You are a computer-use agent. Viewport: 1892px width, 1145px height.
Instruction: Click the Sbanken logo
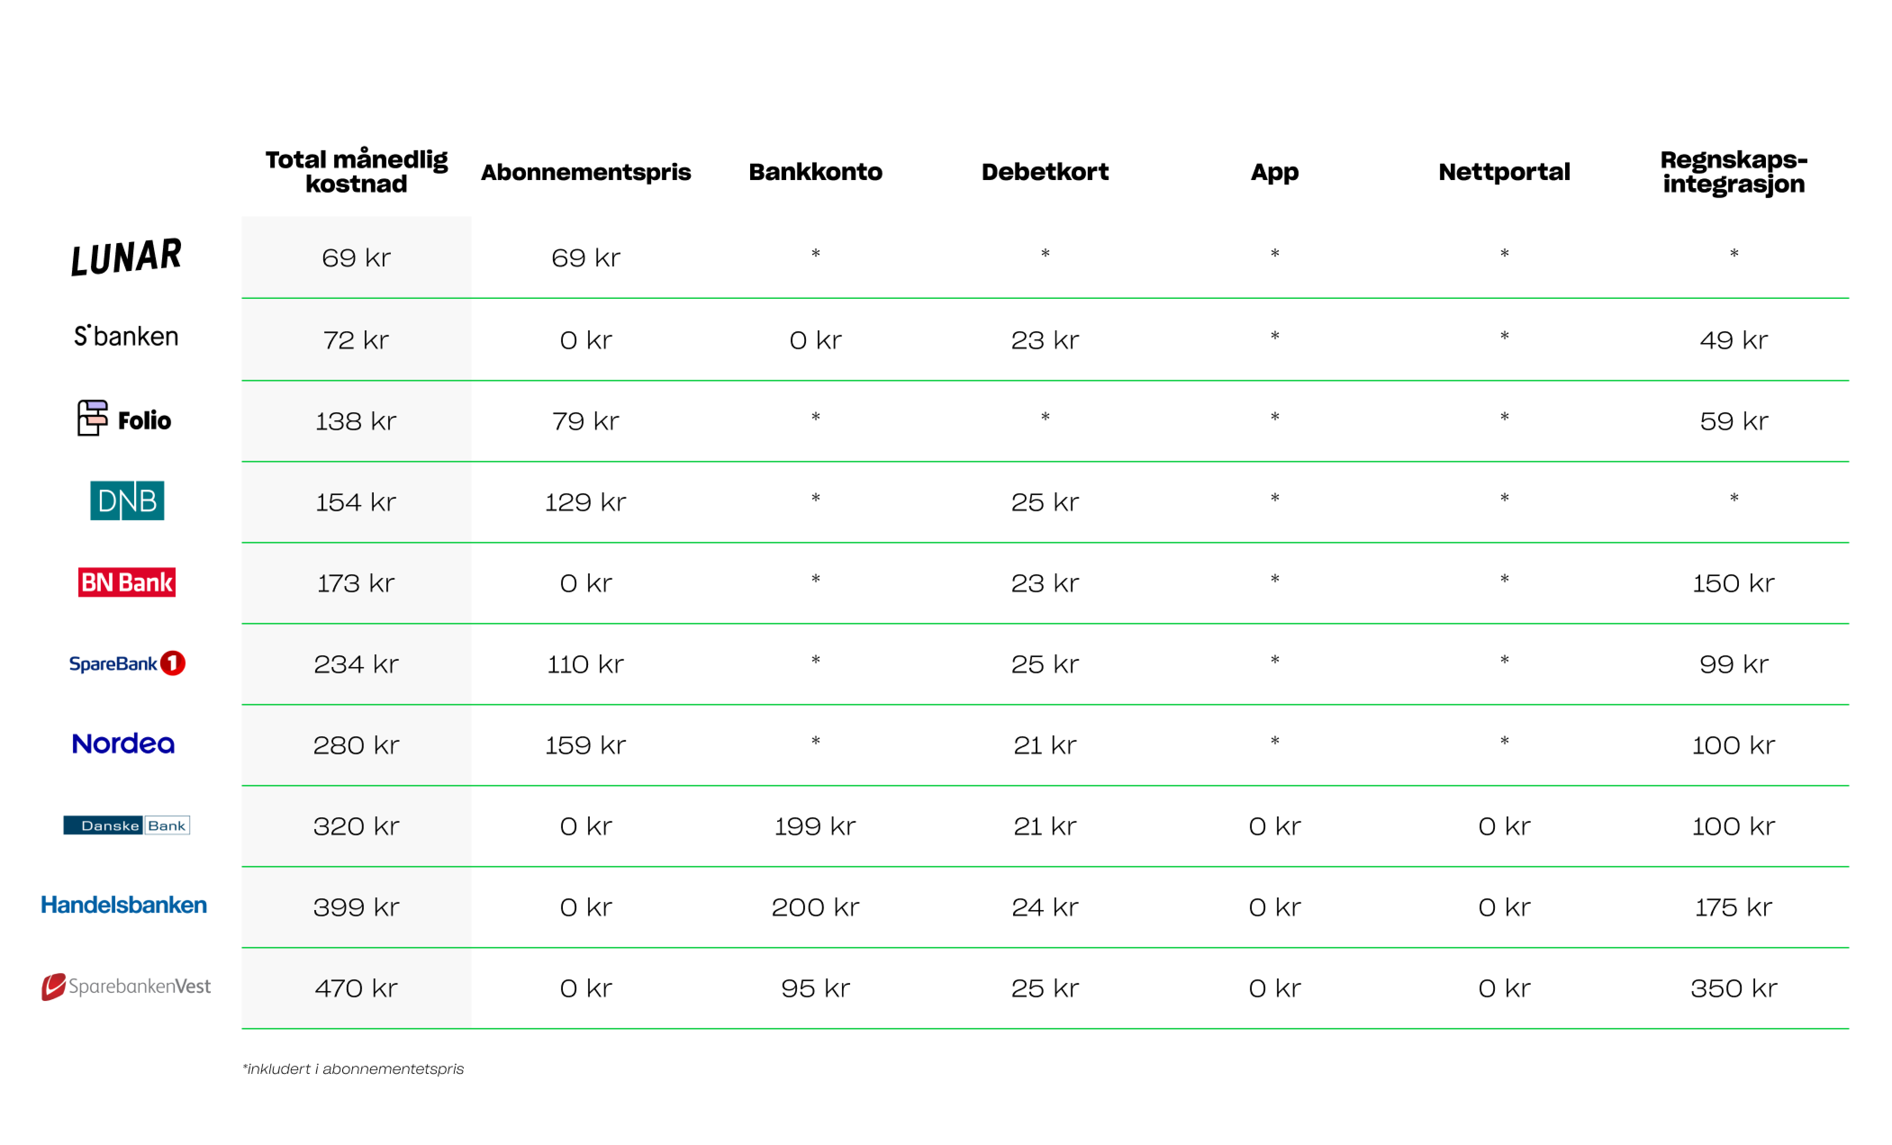(x=126, y=336)
